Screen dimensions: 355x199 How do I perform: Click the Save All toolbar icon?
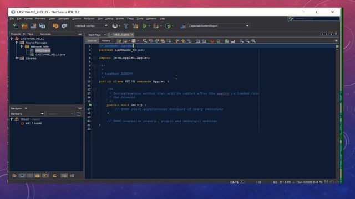(x=42, y=26)
